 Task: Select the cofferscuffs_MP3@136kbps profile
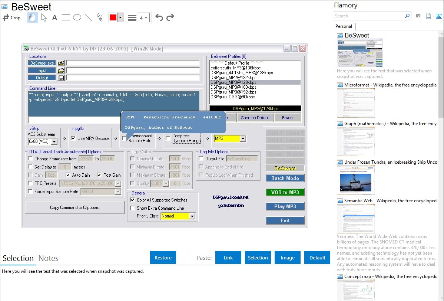tap(236, 68)
